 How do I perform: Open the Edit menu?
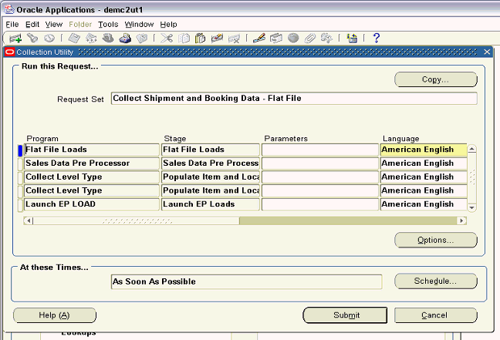coord(32,25)
